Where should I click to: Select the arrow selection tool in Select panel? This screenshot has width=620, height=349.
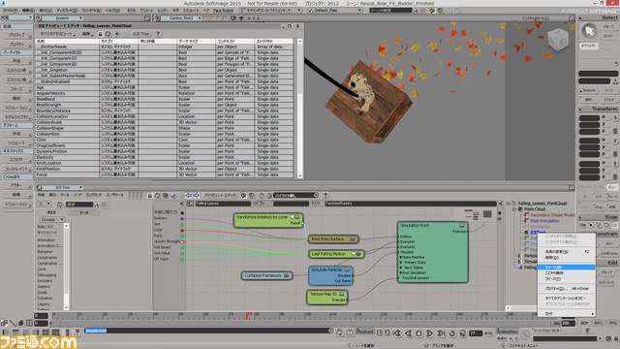[589, 31]
